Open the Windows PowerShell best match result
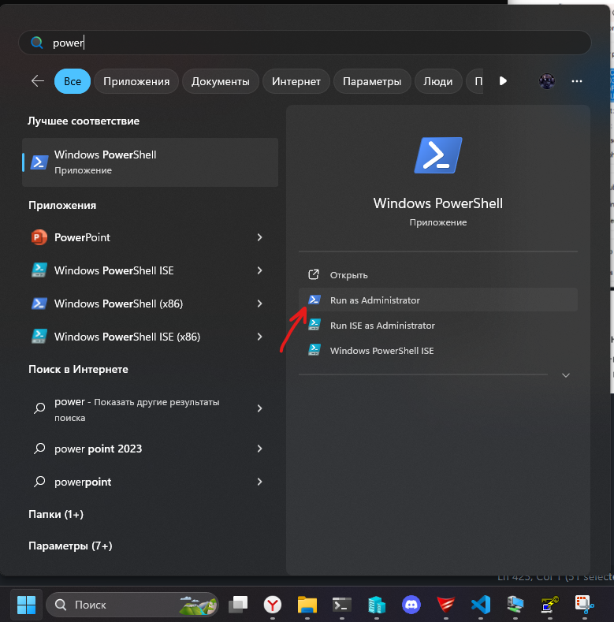 [x=150, y=162]
